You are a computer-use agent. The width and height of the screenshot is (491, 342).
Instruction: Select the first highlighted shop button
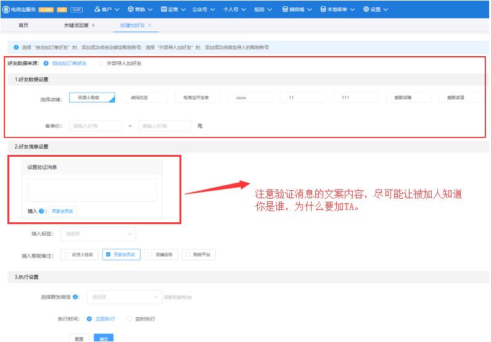(x=92, y=98)
